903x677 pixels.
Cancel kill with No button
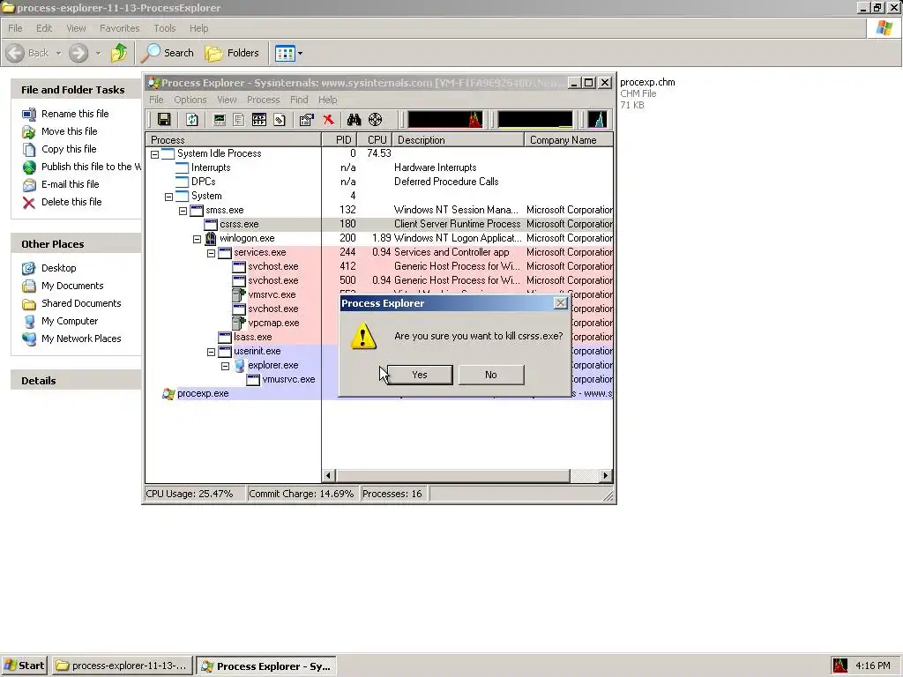[x=490, y=375]
